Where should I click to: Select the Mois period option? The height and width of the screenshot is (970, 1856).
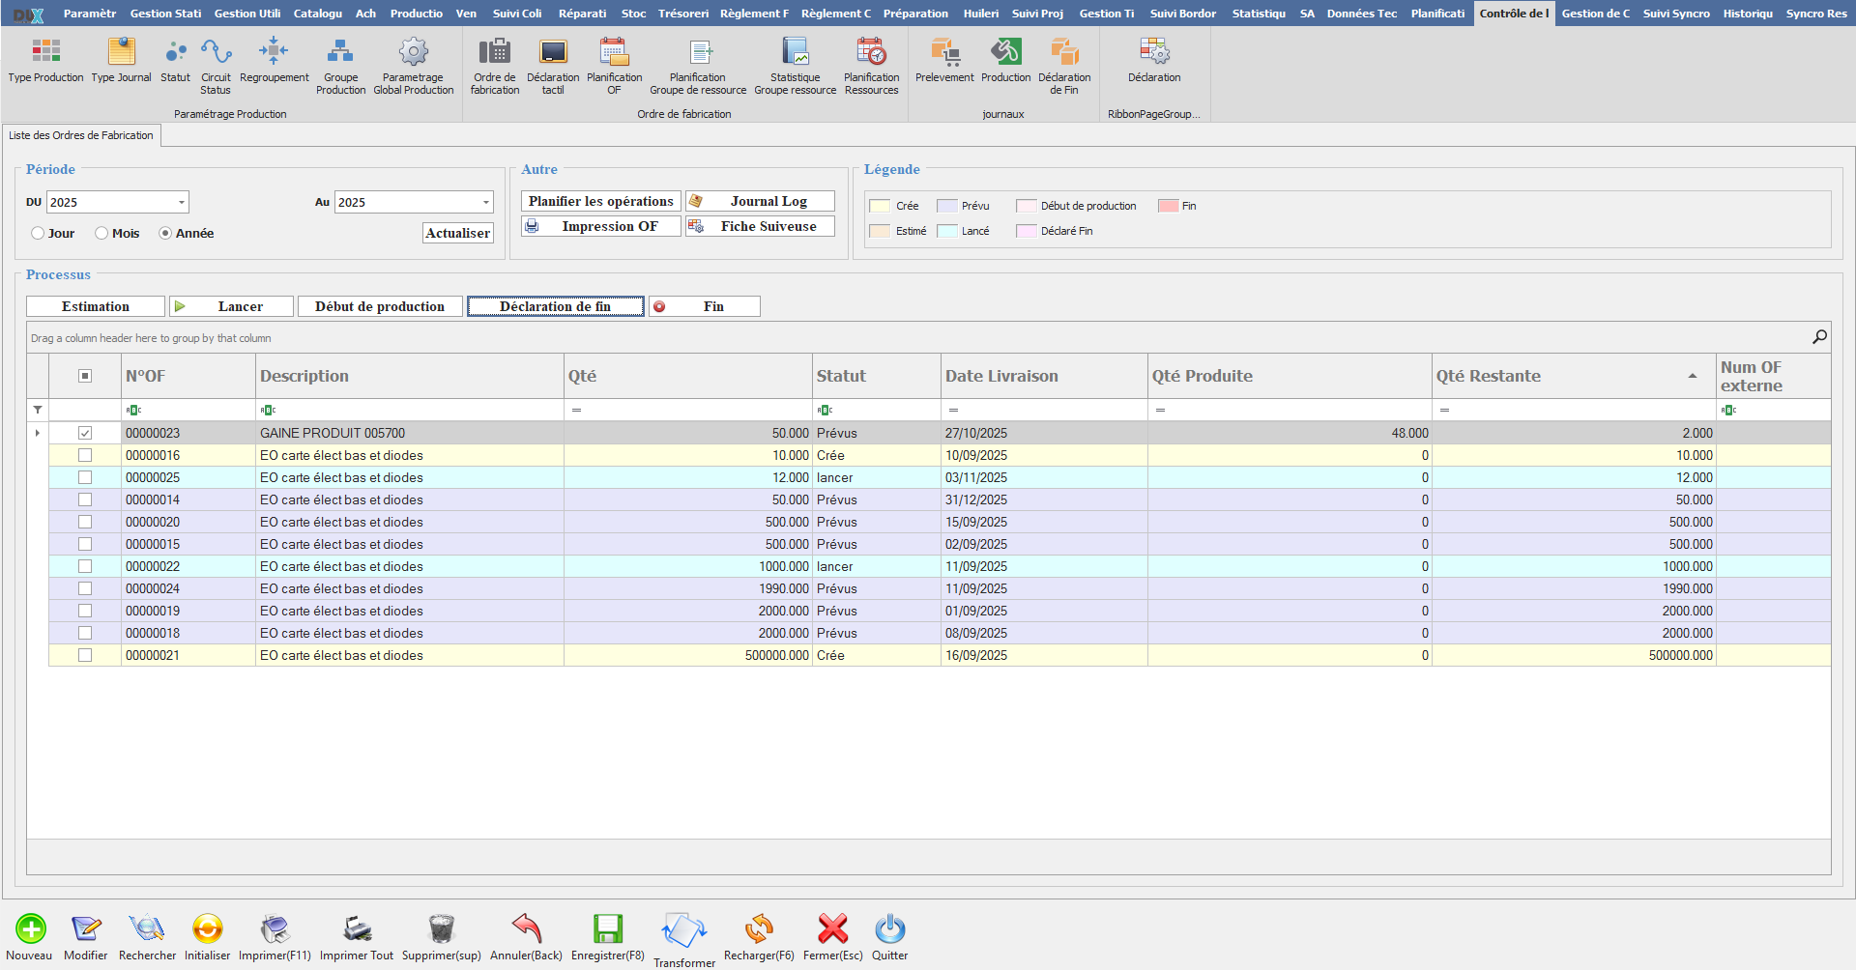pyautogui.click(x=101, y=233)
